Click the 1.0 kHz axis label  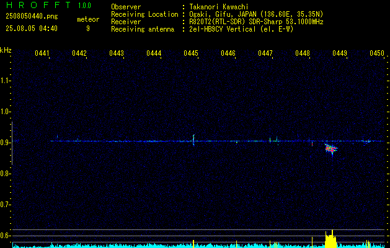[5, 112]
